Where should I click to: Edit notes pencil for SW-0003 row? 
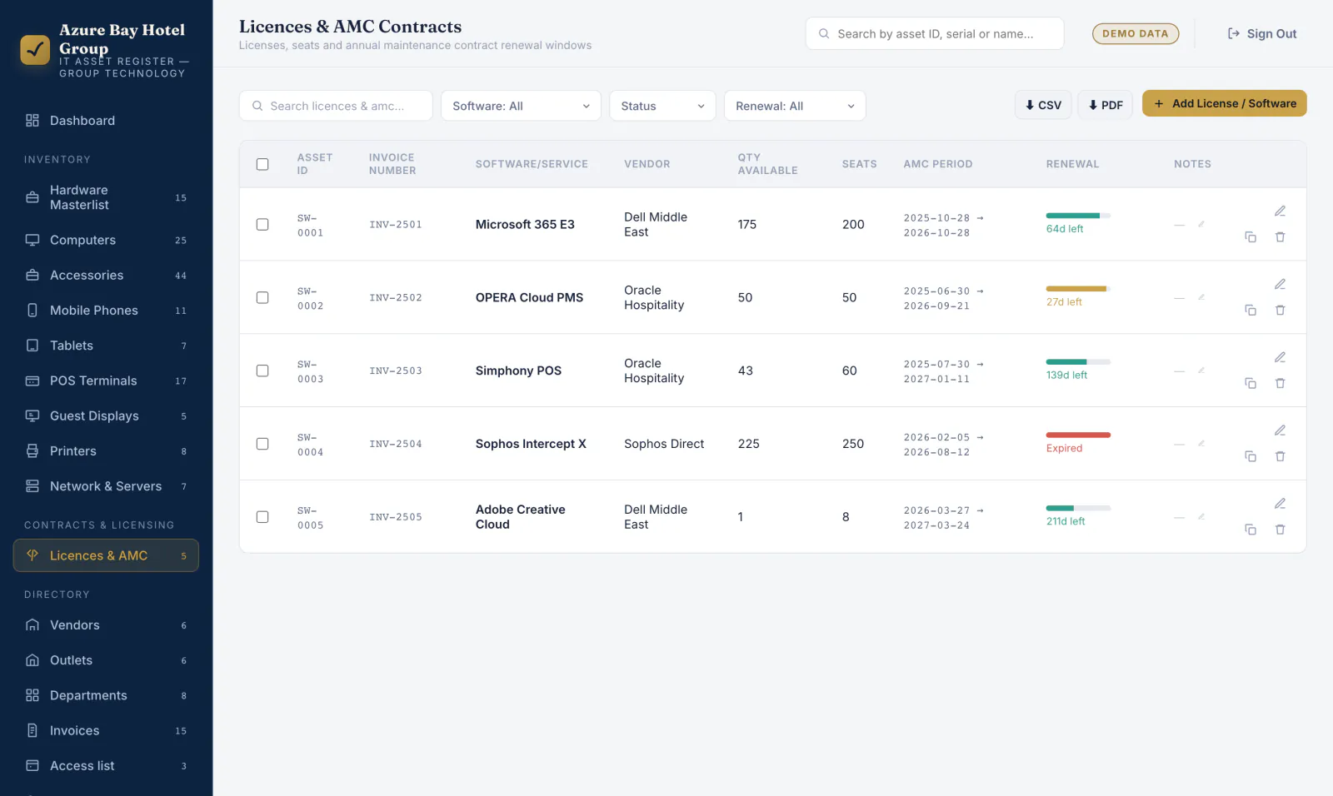tap(1201, 371)
